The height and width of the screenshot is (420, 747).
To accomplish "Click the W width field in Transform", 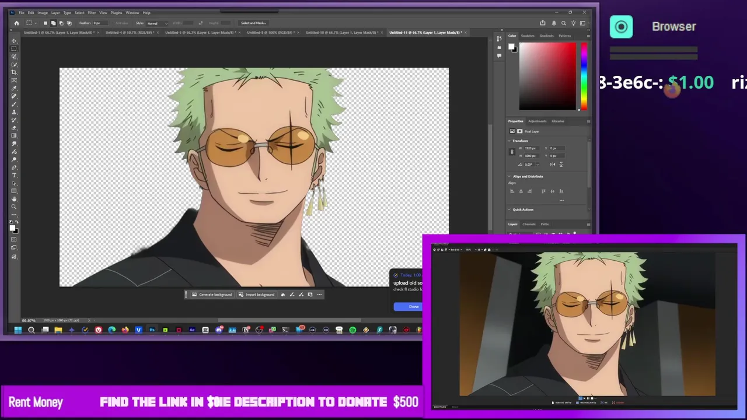I will 532,148.
